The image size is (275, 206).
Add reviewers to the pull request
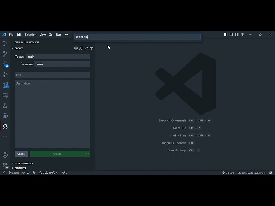[x=81, y=48]
